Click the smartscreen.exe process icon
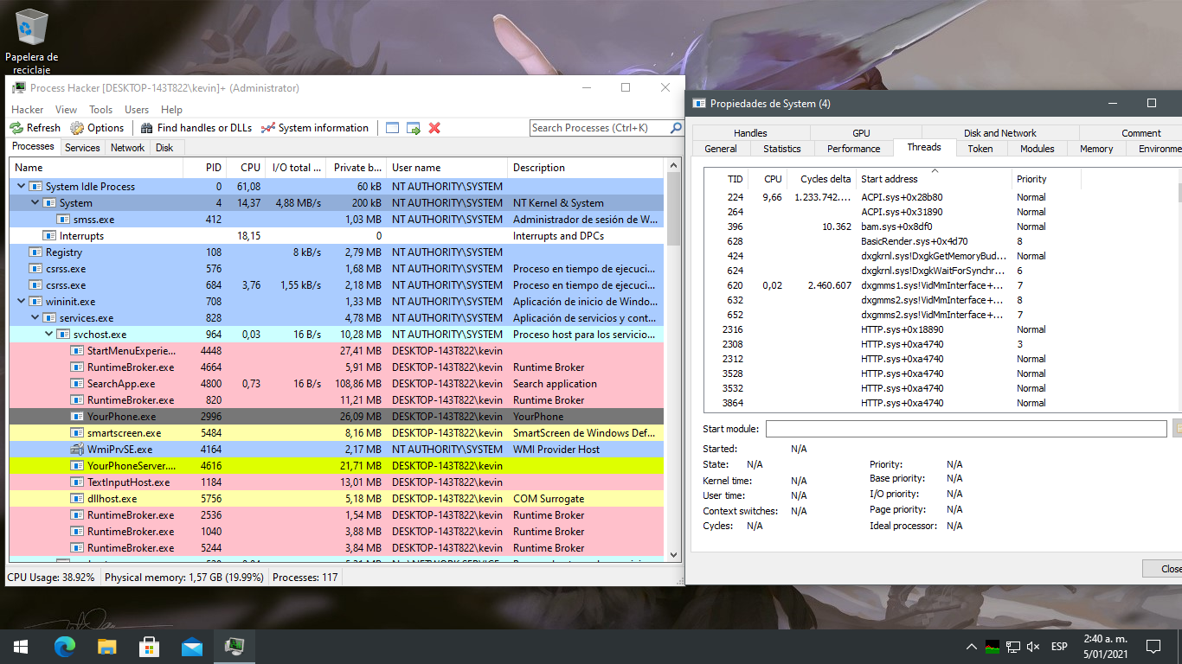The image size is (1182, 664). click(x=78, y=433)
